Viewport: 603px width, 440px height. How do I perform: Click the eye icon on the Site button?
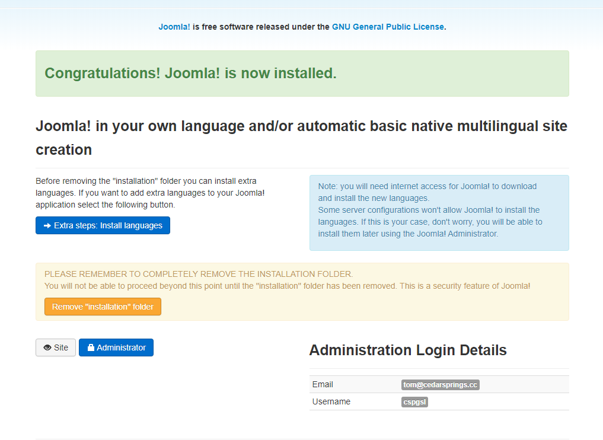[47, 347]
